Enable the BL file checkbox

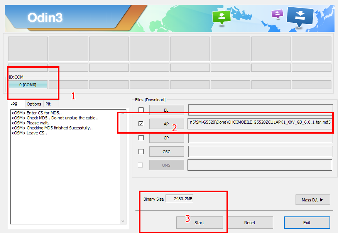141,110
